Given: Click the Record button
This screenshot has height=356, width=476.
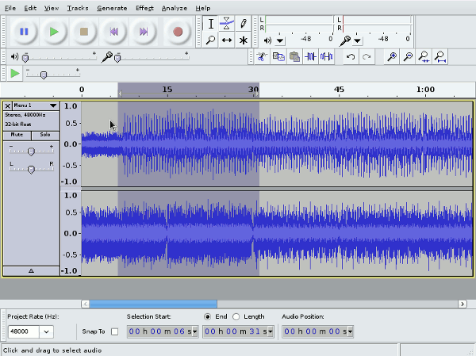Looking at the screenshot, I should tap(178, 33).
